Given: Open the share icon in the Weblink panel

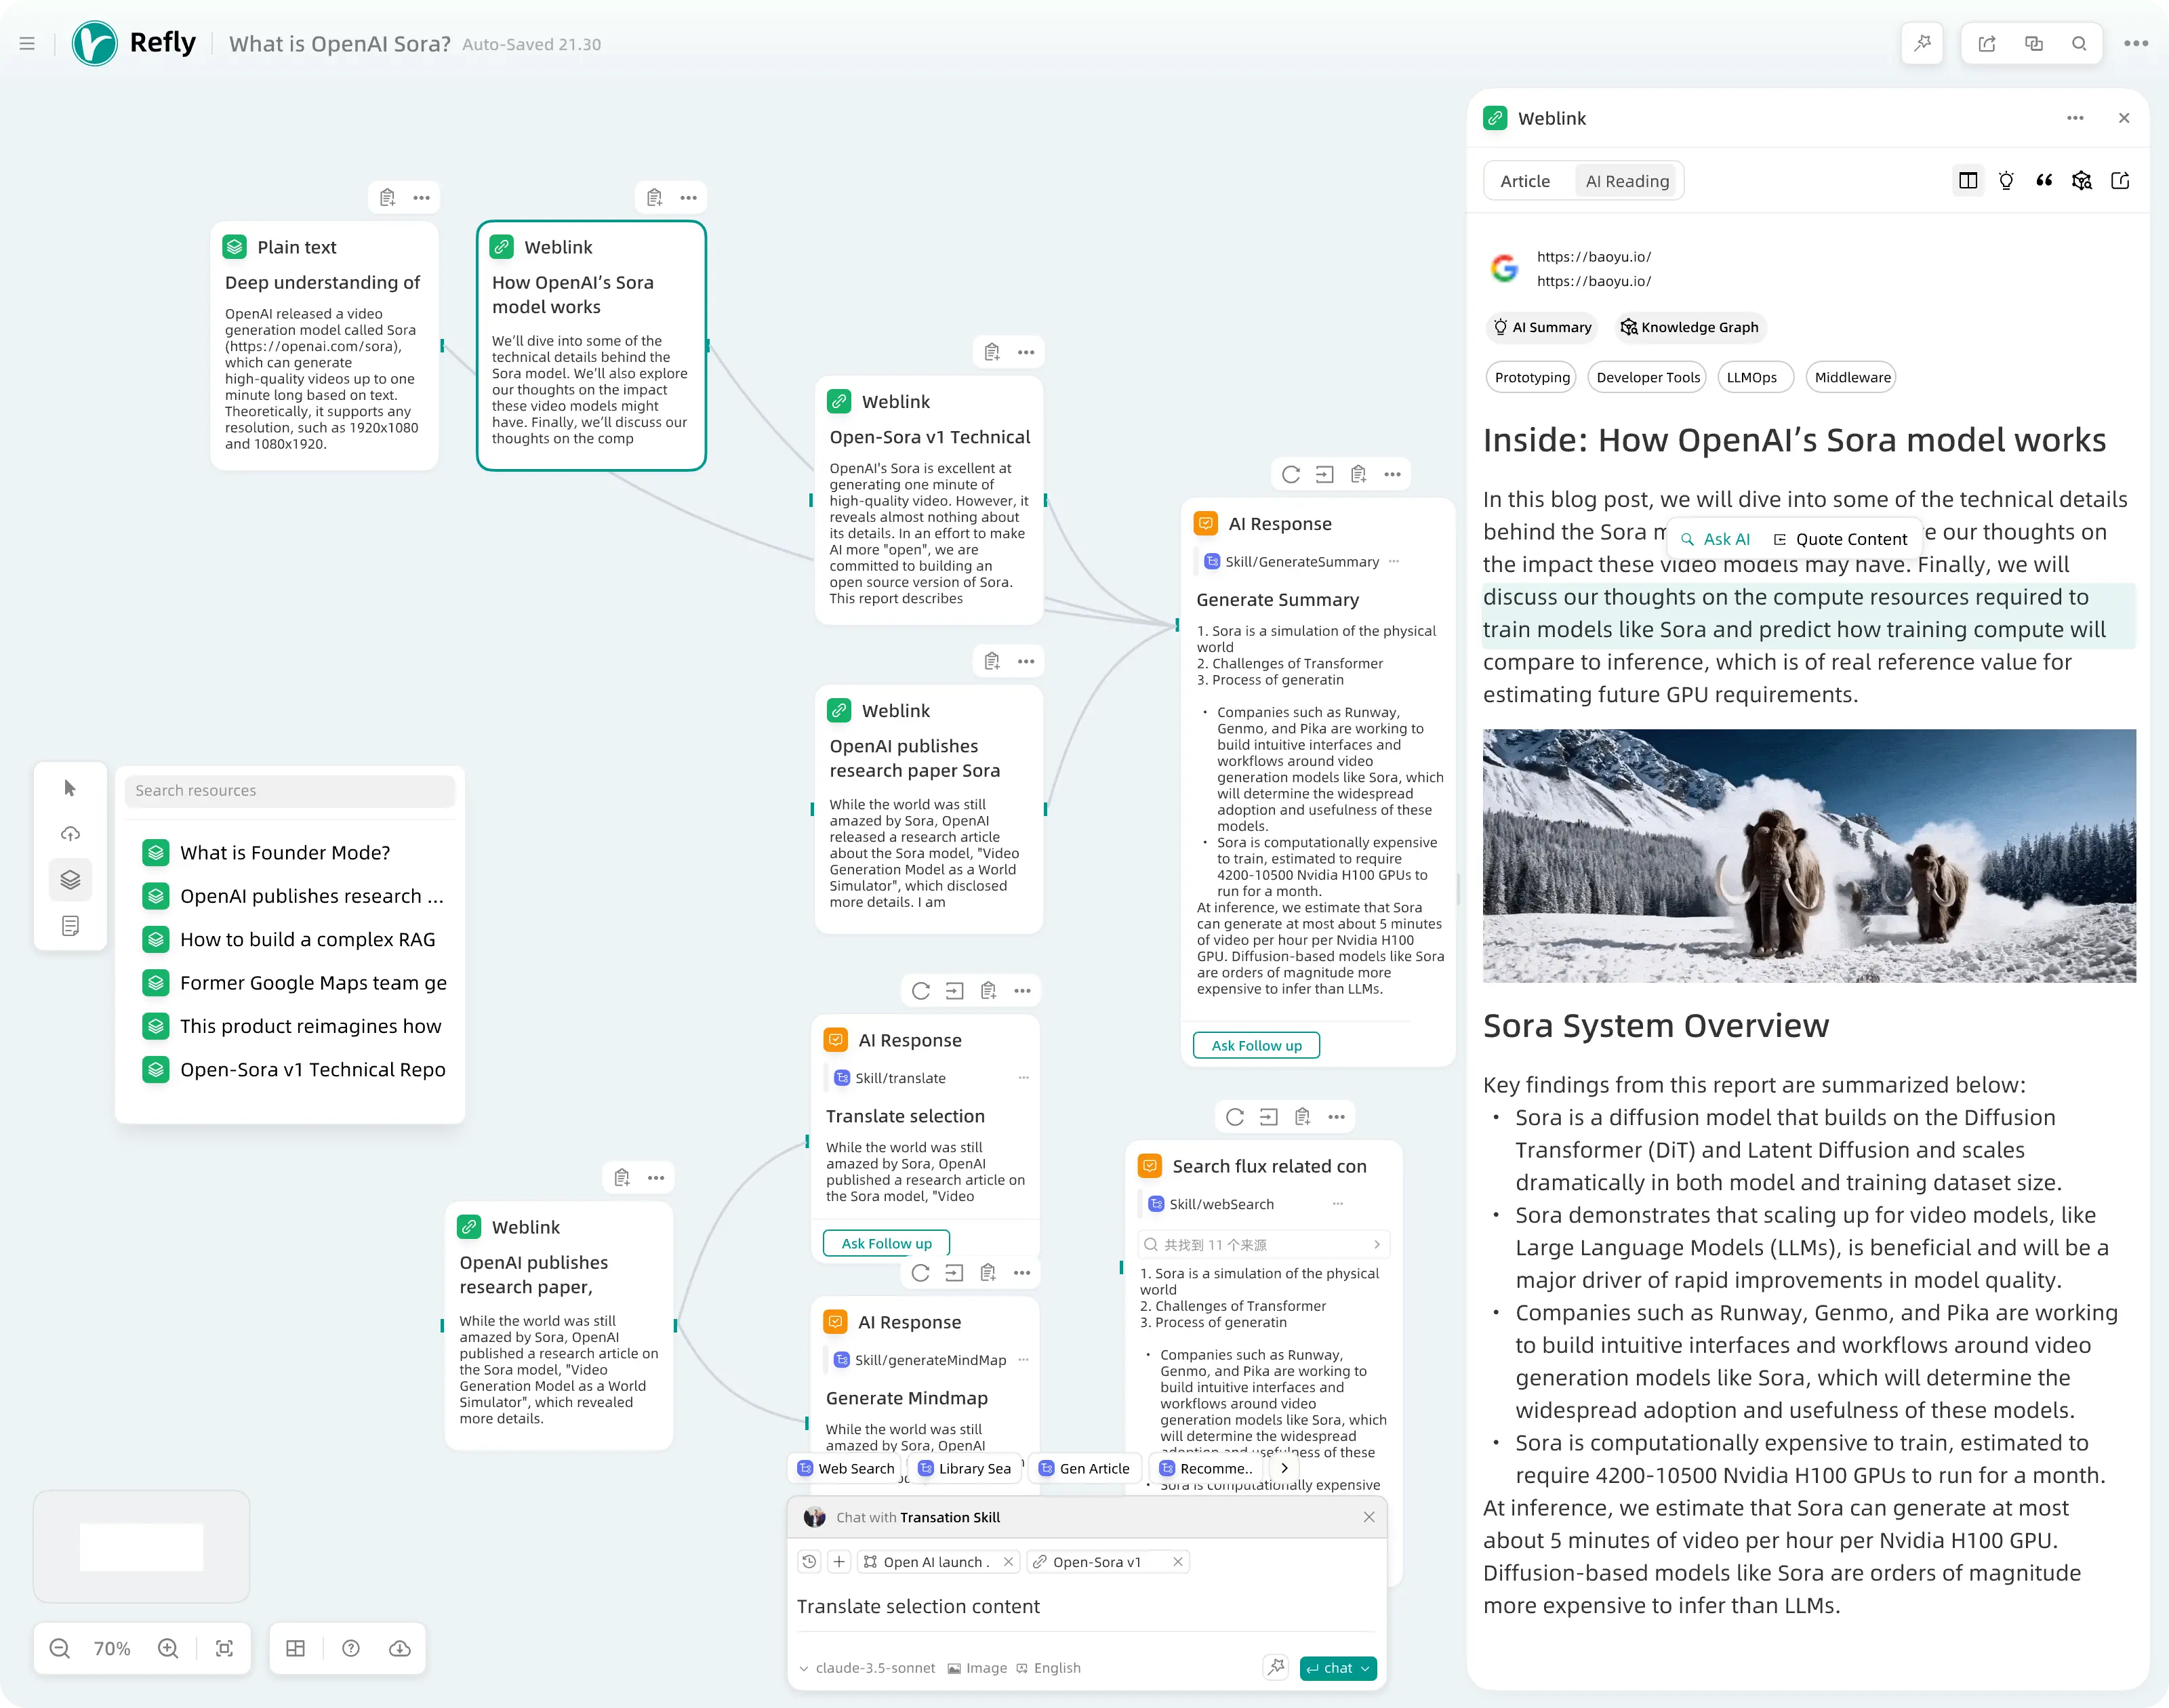Looking at the screenshot, I should click(2121, 181).
